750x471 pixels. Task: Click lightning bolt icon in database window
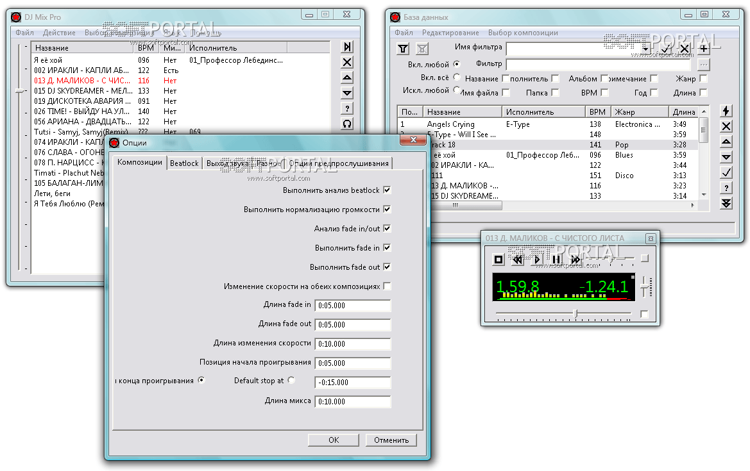coord(726,111)
